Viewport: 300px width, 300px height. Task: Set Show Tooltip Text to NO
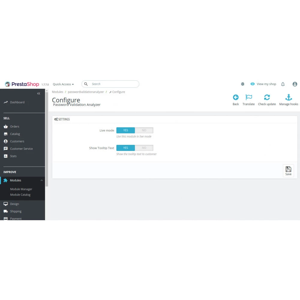coord(144,148)
